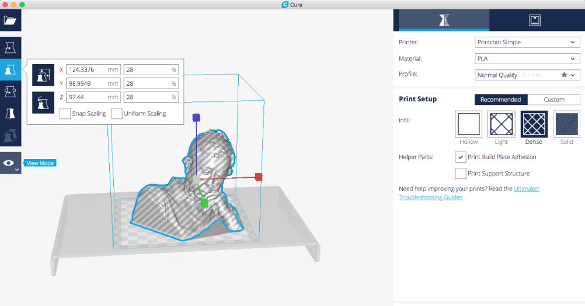Click the Y scale percent field
This screenshot has height=306, width=585.
[x=151, y=83]
